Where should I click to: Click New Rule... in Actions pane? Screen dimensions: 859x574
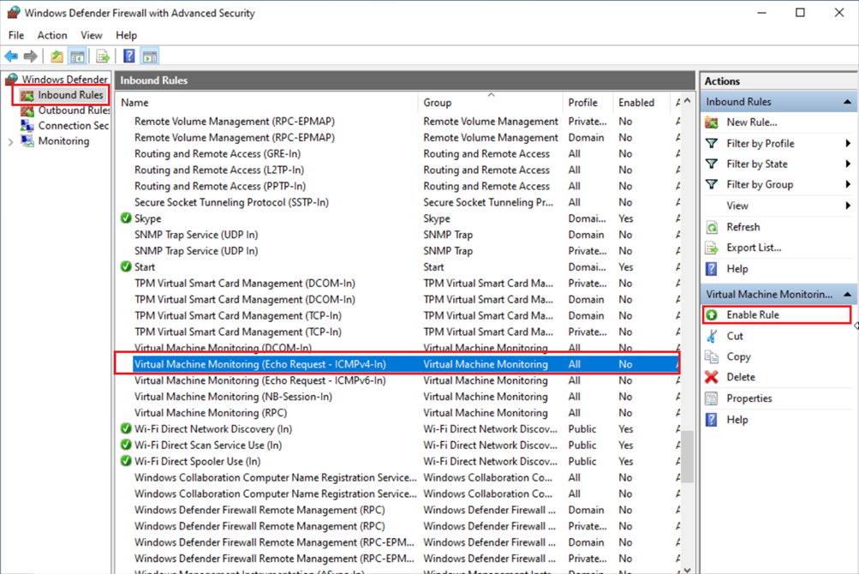(x=751, y=123)
